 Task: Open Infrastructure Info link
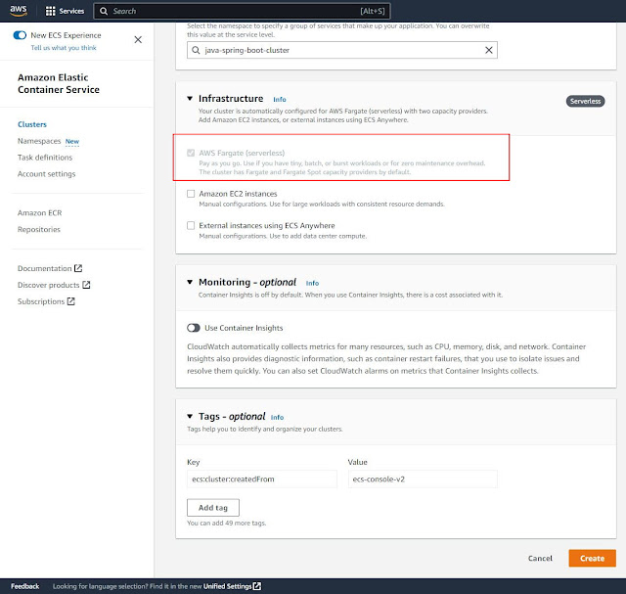coord(280,100)
